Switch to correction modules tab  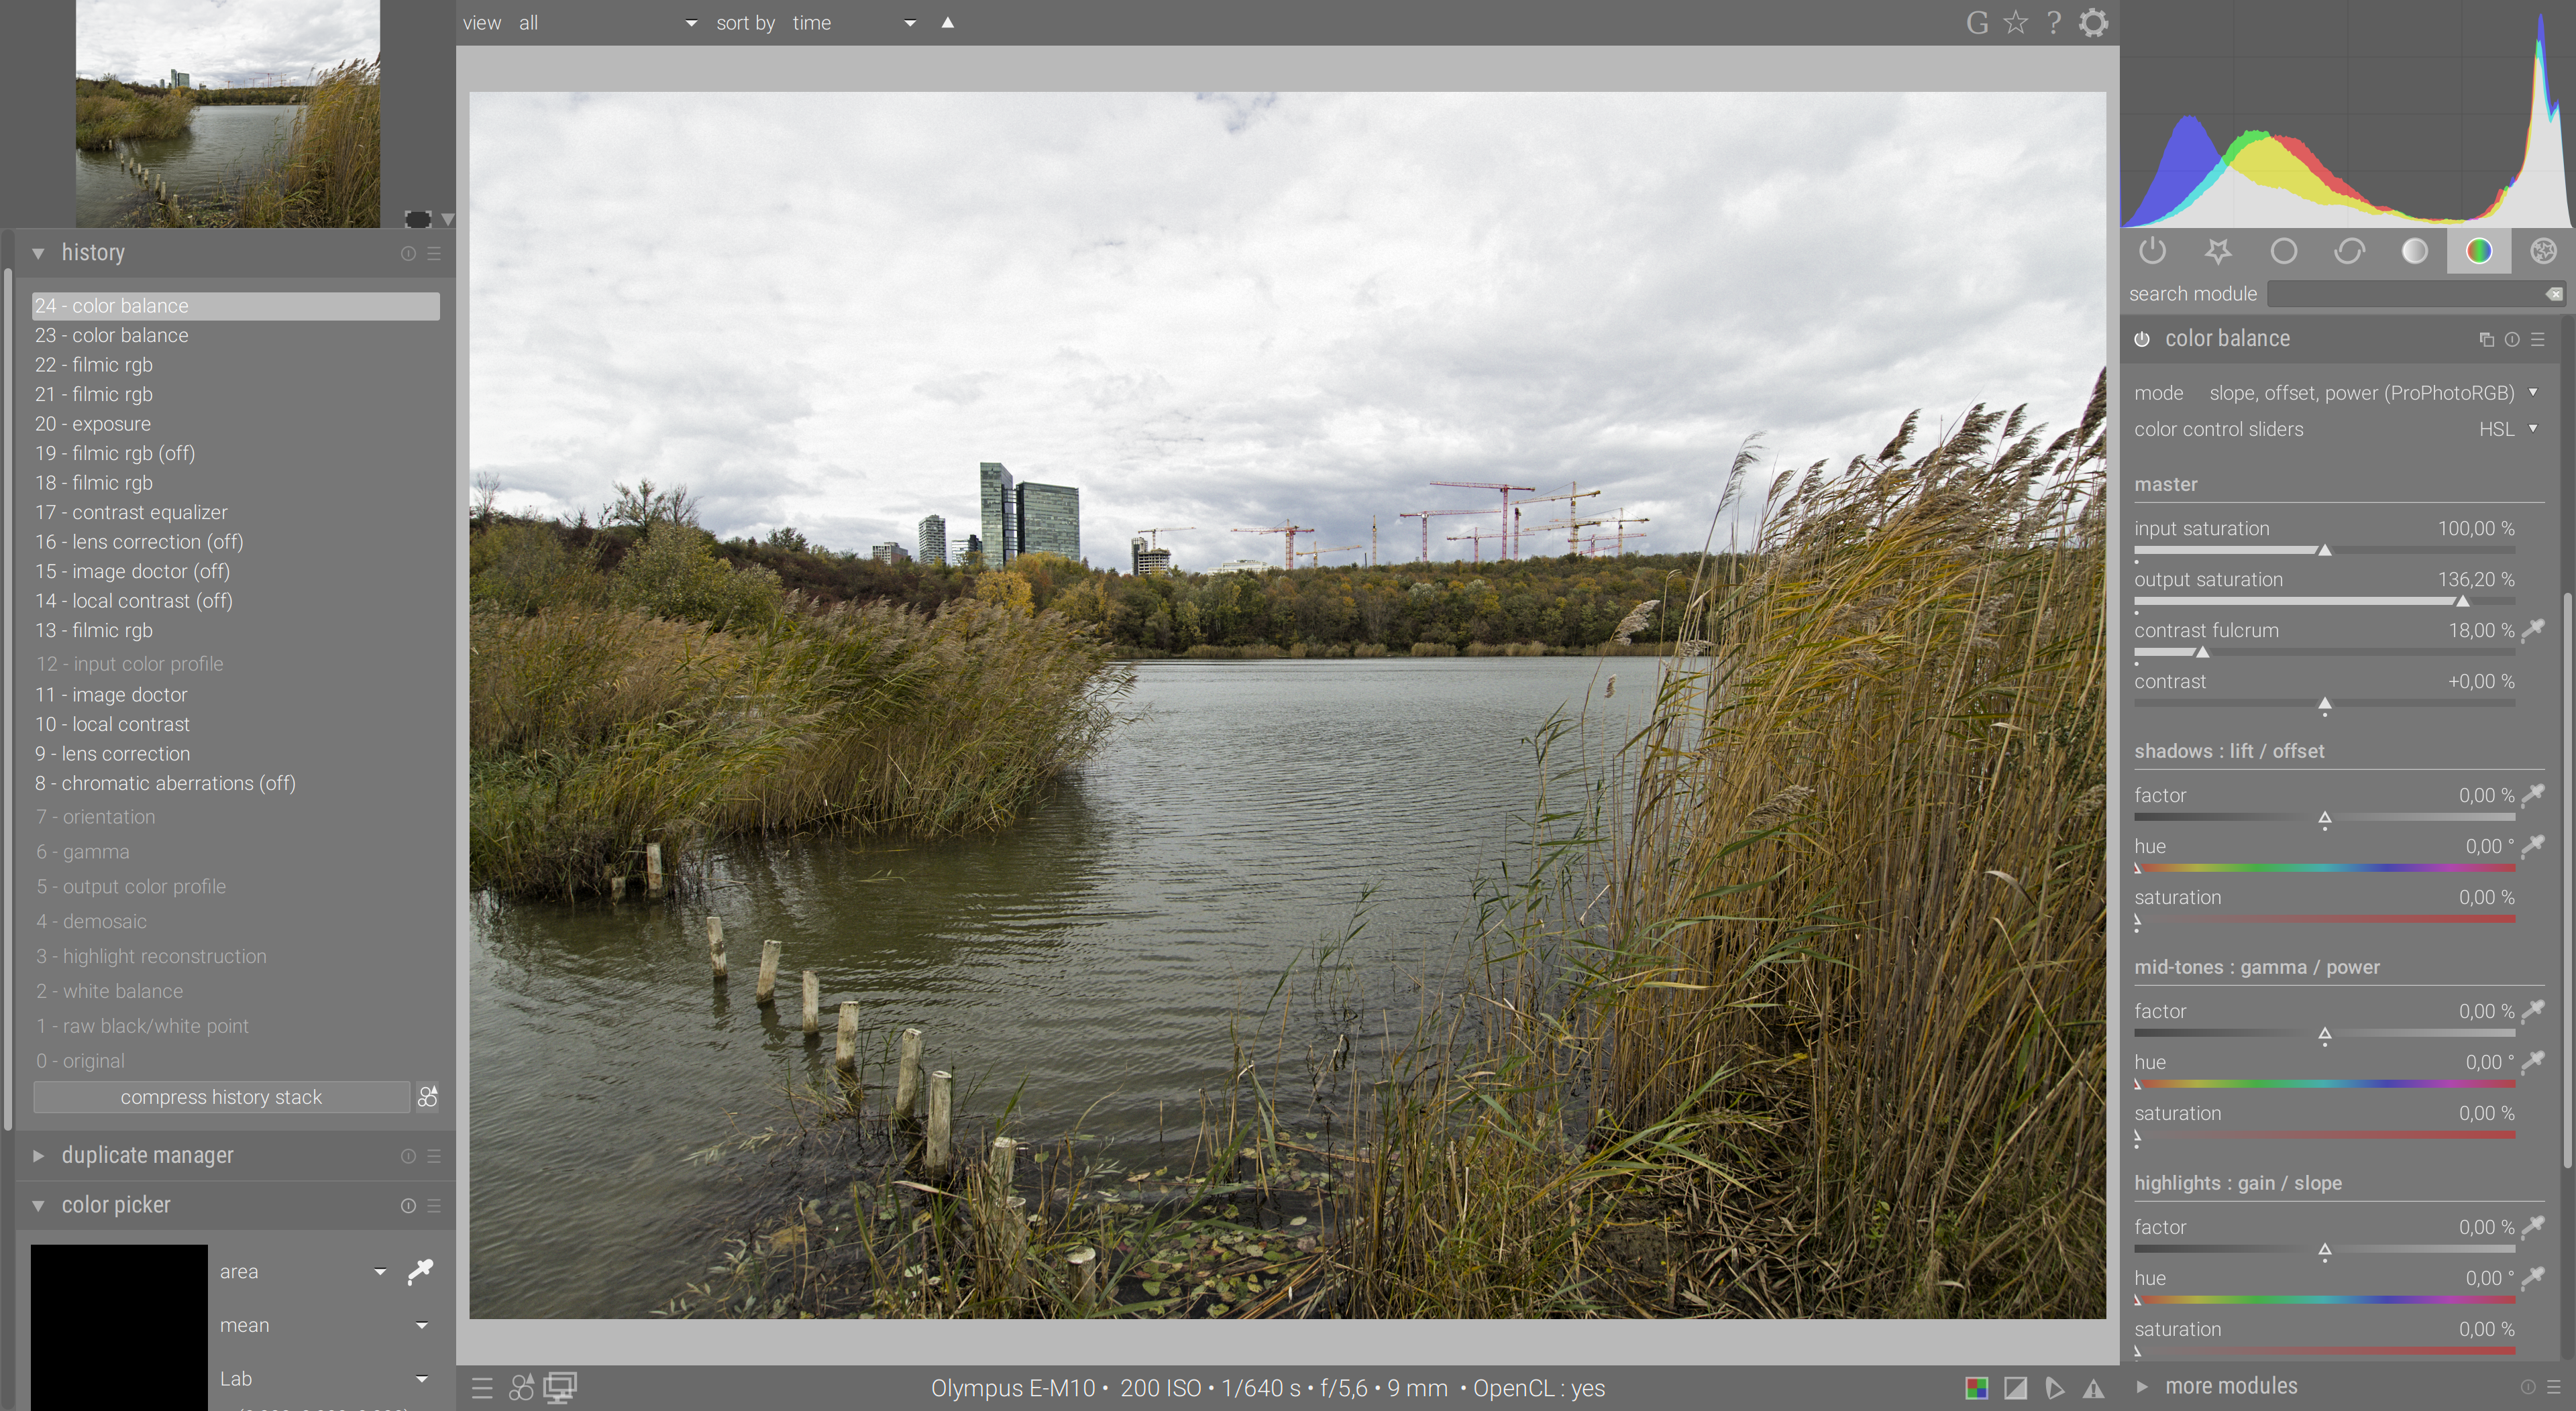pos(2349,251)
